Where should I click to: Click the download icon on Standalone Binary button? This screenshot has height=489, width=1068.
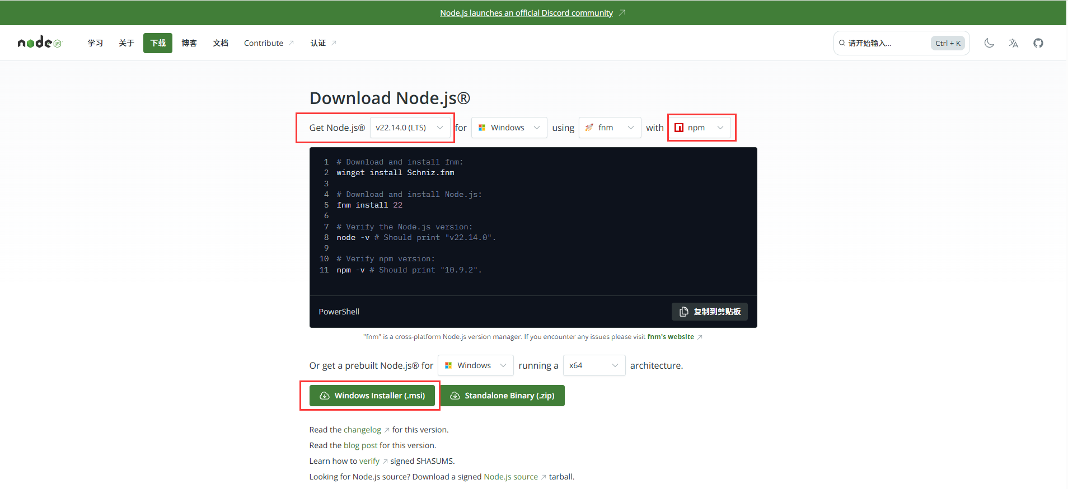point(455,396)
